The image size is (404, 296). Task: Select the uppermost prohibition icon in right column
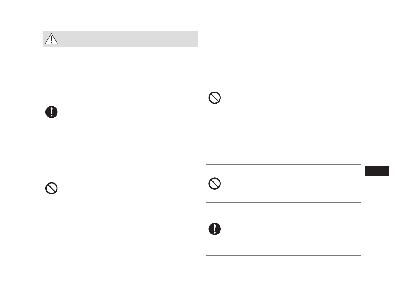[215, 98]
